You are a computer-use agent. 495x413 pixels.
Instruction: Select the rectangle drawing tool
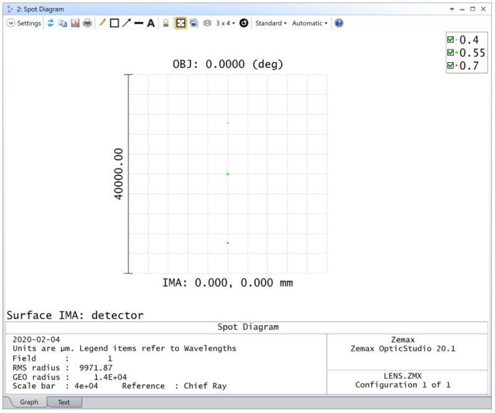tap(114, 23)
